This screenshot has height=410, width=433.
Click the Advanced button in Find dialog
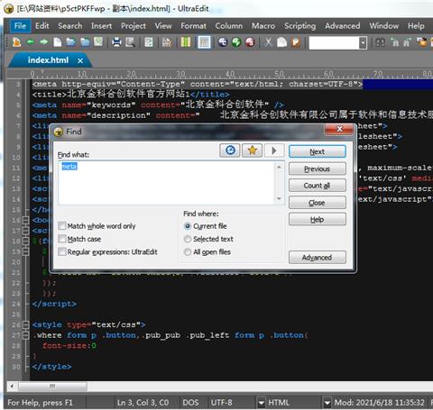click(x=318, y=258)
